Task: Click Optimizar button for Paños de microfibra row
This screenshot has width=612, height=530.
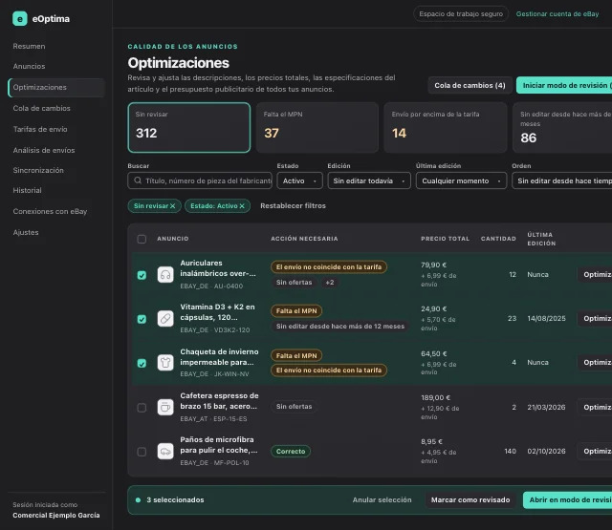Action: click(595, 452)
